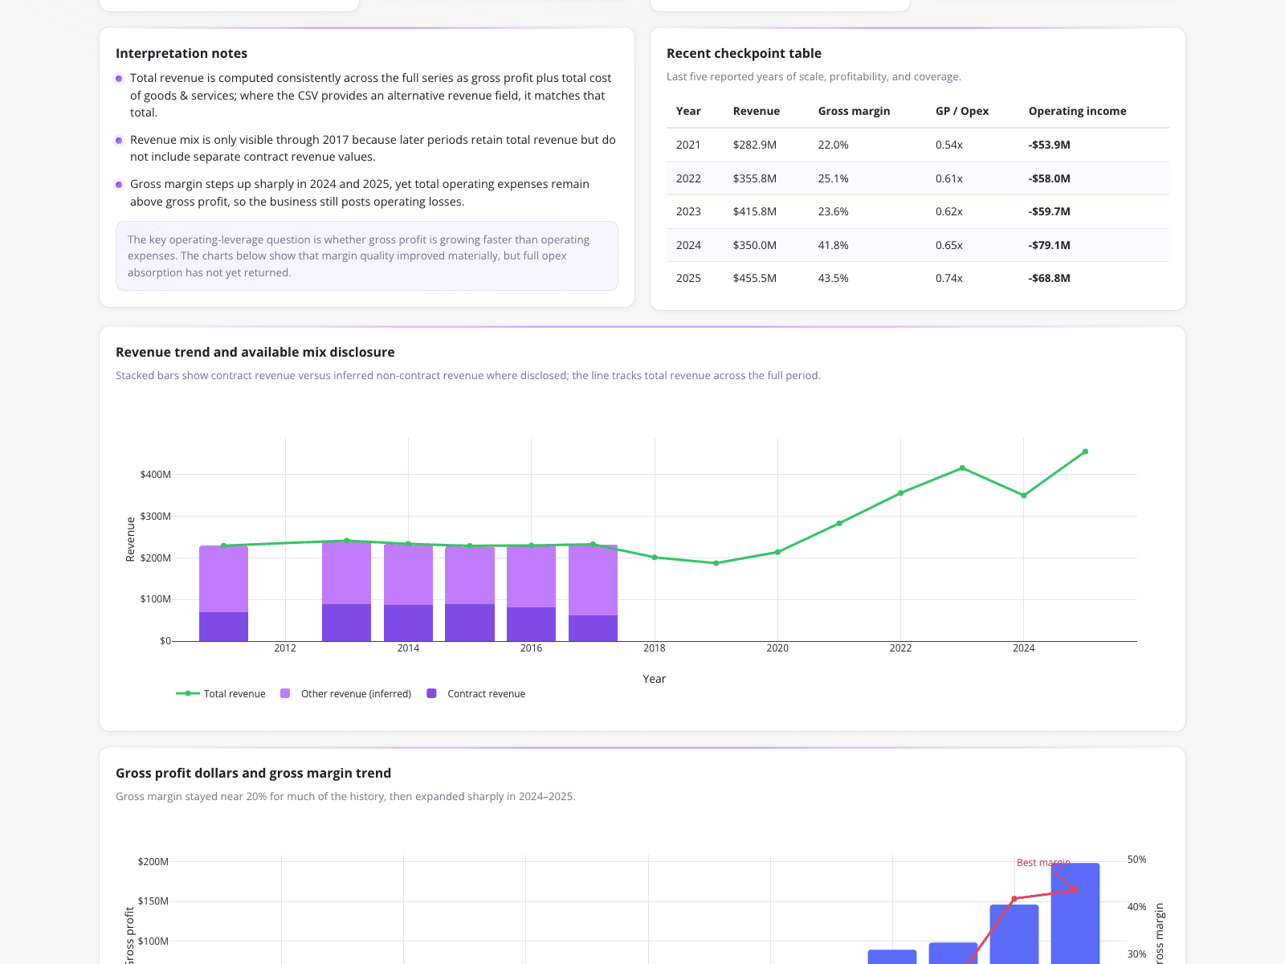Click the 2019 total revenue line point

[716, 563]
